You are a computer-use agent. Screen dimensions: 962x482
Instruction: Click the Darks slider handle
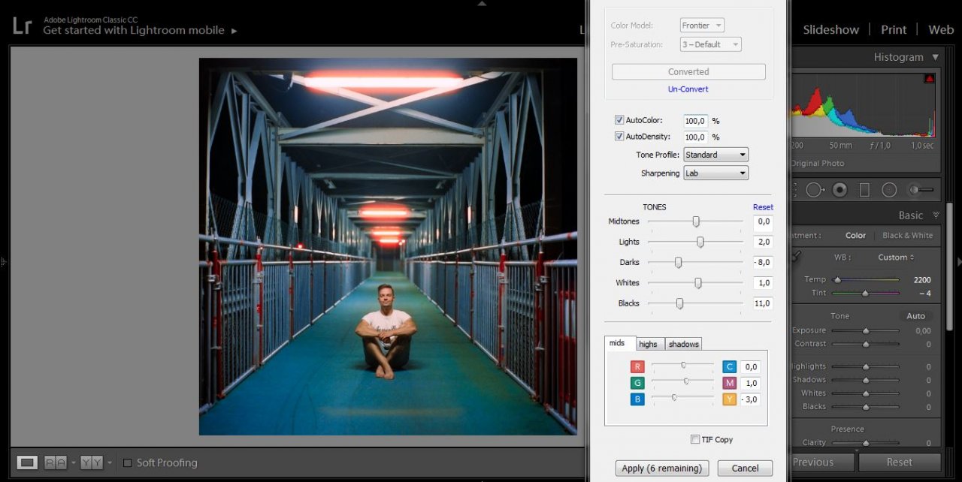[678, 263]
